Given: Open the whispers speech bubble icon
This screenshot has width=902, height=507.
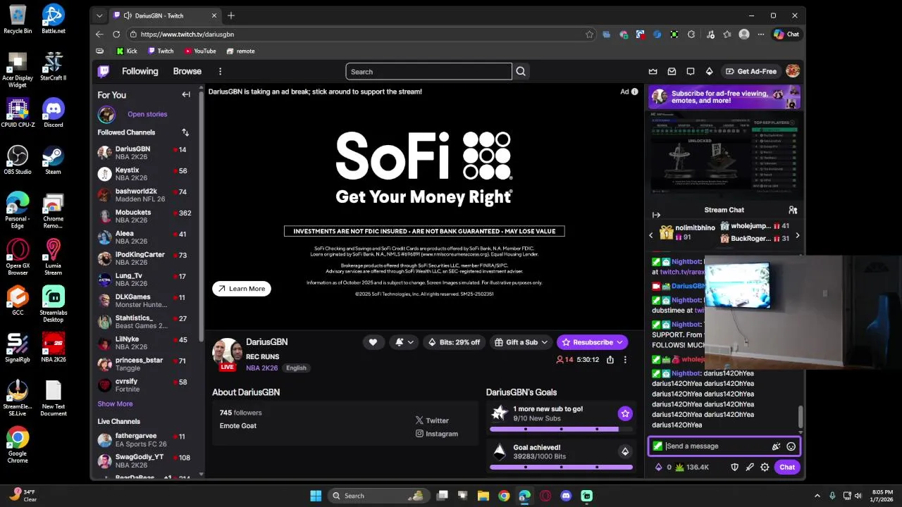Looking at the screenshot, I should (x=691, y=71).
